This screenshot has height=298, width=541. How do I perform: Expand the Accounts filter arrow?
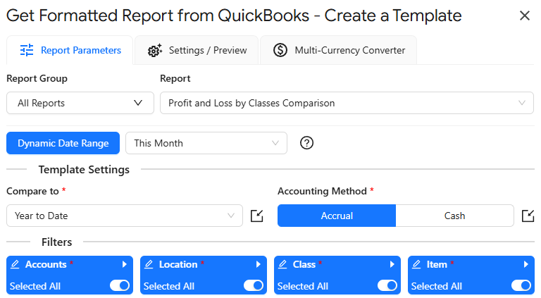pyautogui.click(x=125, y=265)
